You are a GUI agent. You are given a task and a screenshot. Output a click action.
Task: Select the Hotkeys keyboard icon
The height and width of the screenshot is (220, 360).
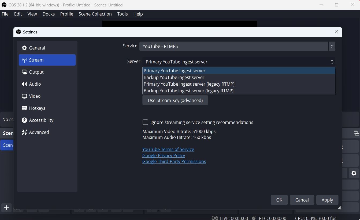point(24,108)
